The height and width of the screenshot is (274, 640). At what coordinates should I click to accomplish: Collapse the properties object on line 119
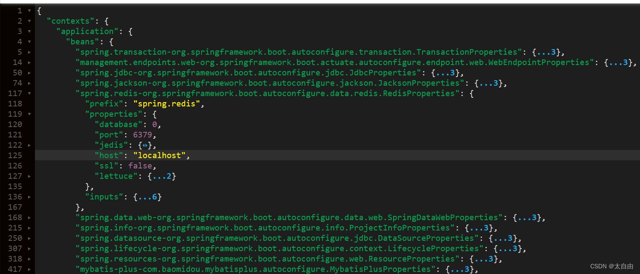(x=29, y=114)
